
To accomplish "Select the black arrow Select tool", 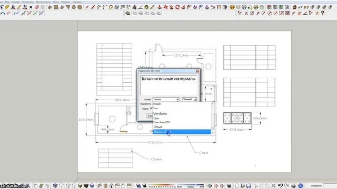I will coord(2,7).
